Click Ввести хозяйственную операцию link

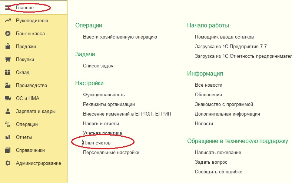[120, 37]
